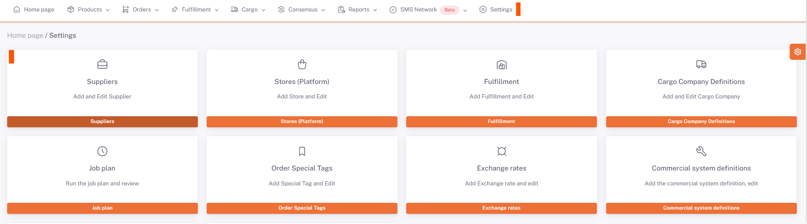Image resolution: width=807 pixels, height=224 pixels.
Task: Open the SMS Network Beta menu
Action: (x=428, y=9)
